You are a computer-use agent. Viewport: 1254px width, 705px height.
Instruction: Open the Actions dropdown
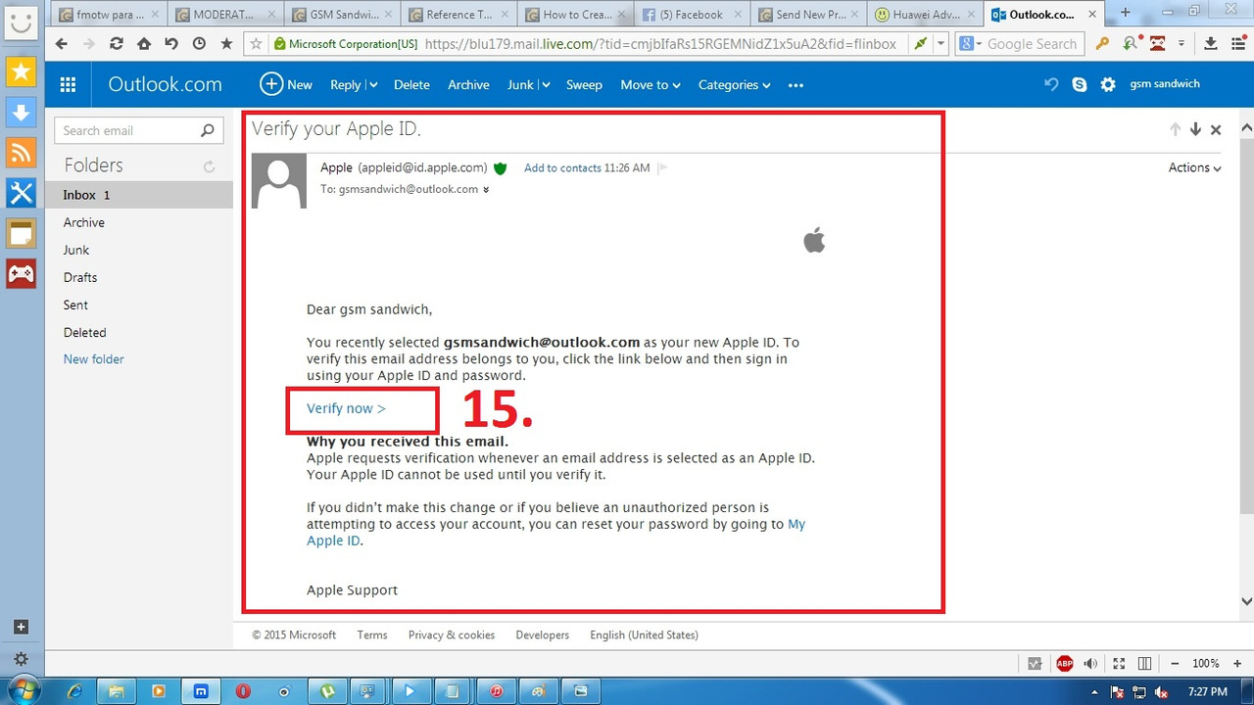pos(1194,167)
